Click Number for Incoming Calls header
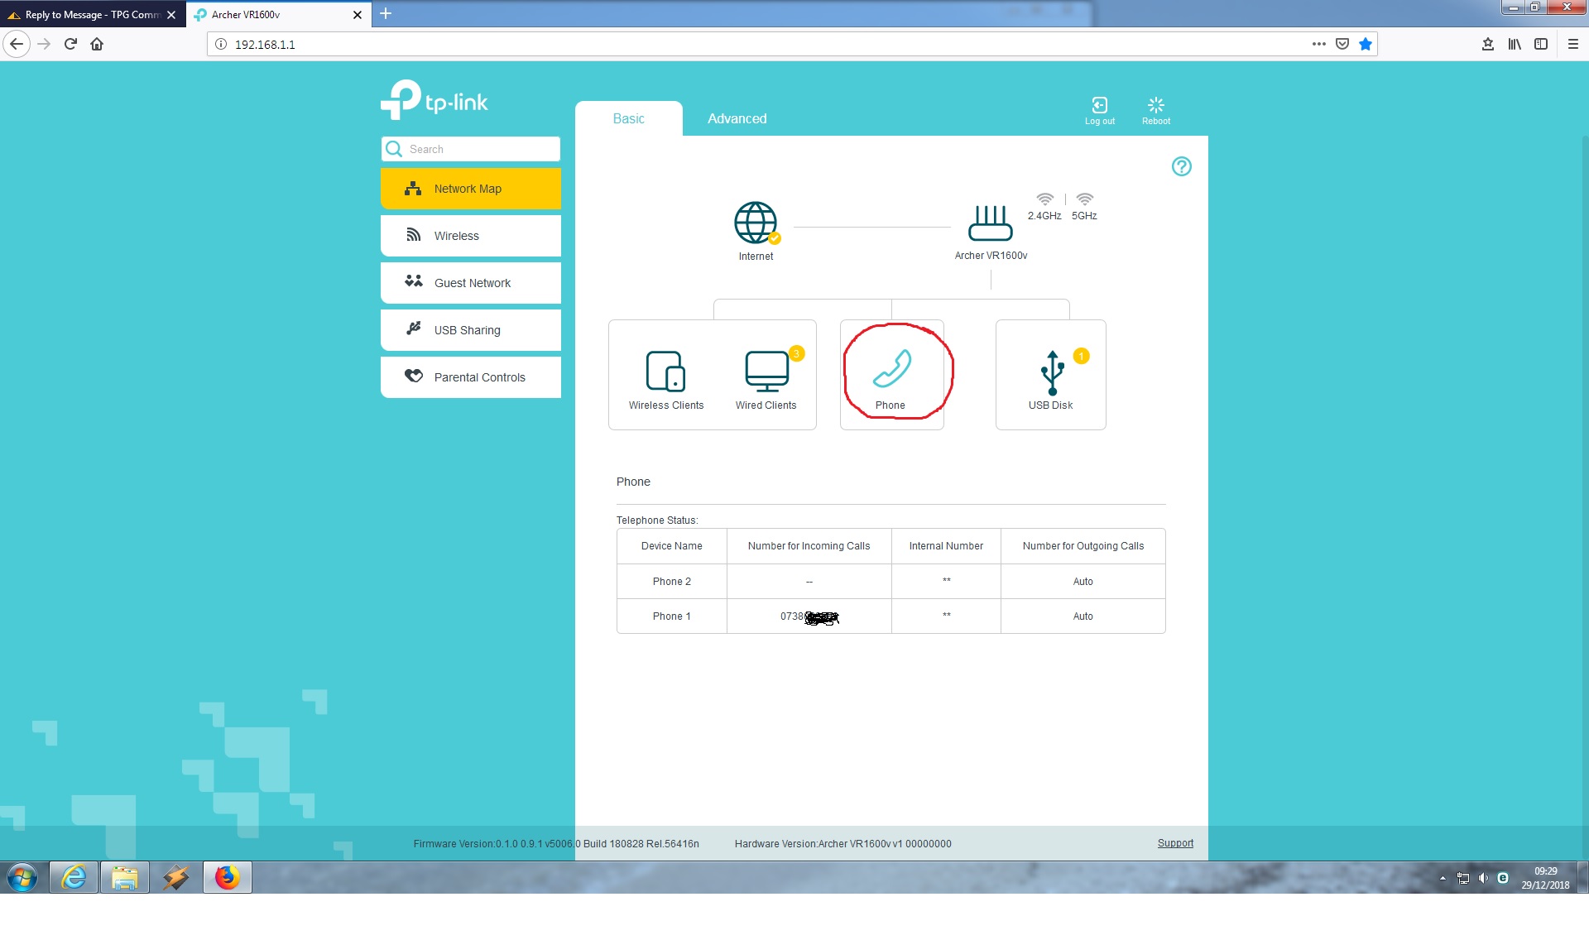Screen dimensions: 1589x940 coord(809,546)
